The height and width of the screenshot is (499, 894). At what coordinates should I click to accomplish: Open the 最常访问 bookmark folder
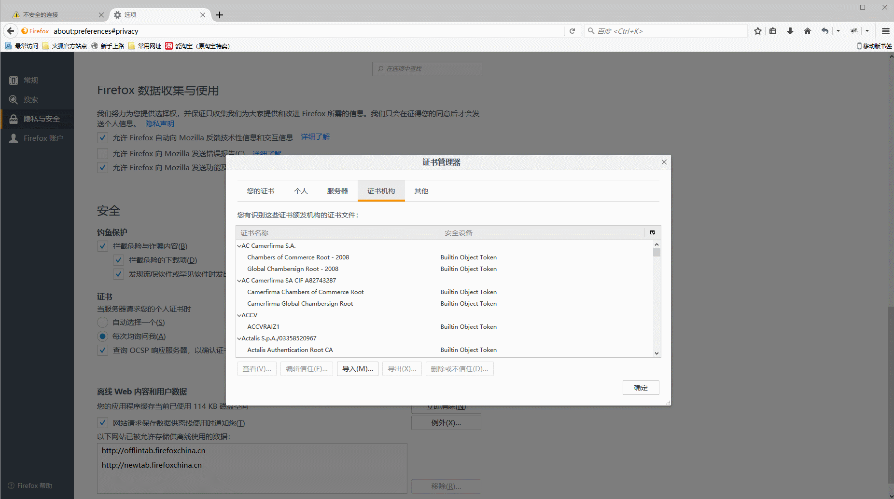pyautogui.click(x=22, y=46)
